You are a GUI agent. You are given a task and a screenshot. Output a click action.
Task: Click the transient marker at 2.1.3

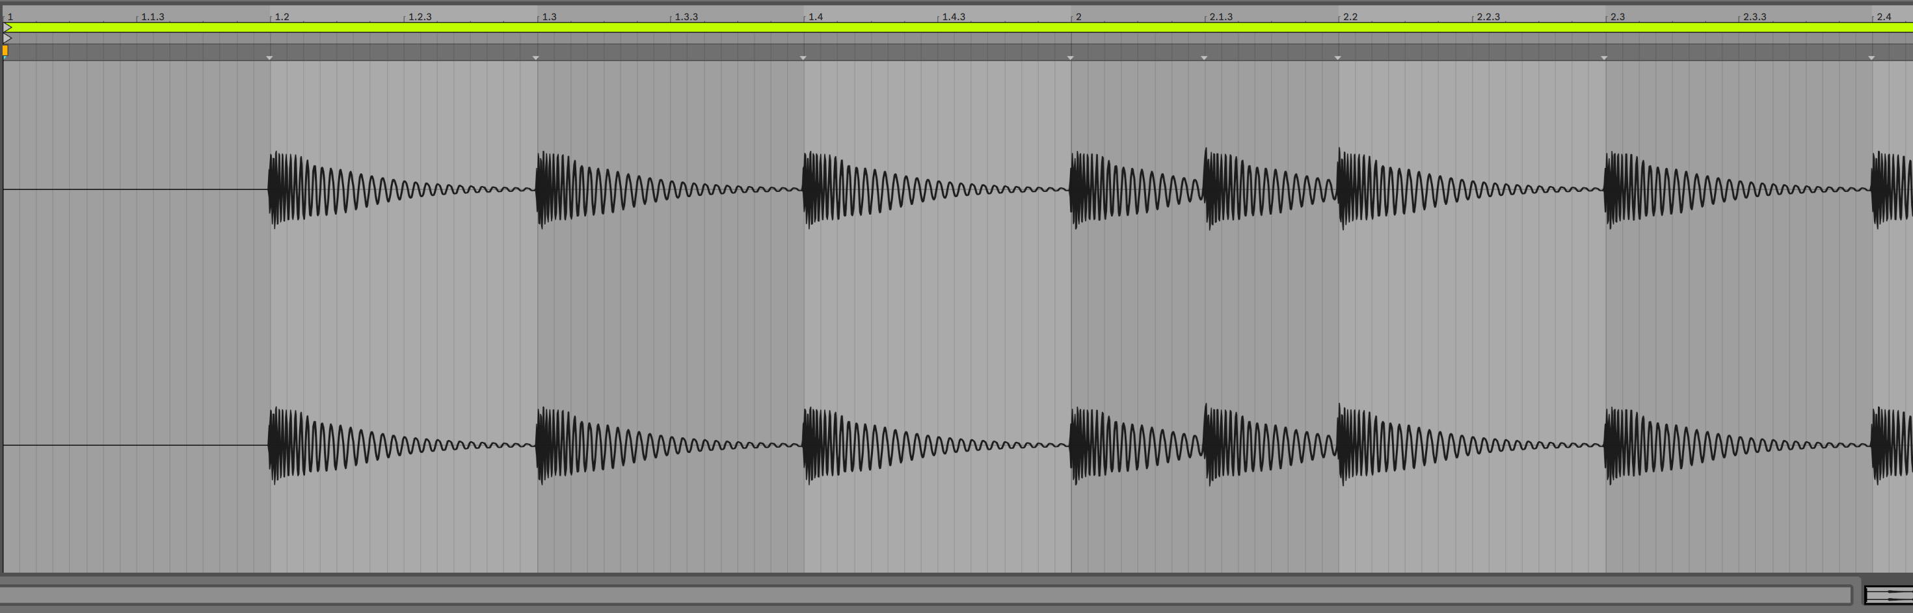[x=1204, y=57]
